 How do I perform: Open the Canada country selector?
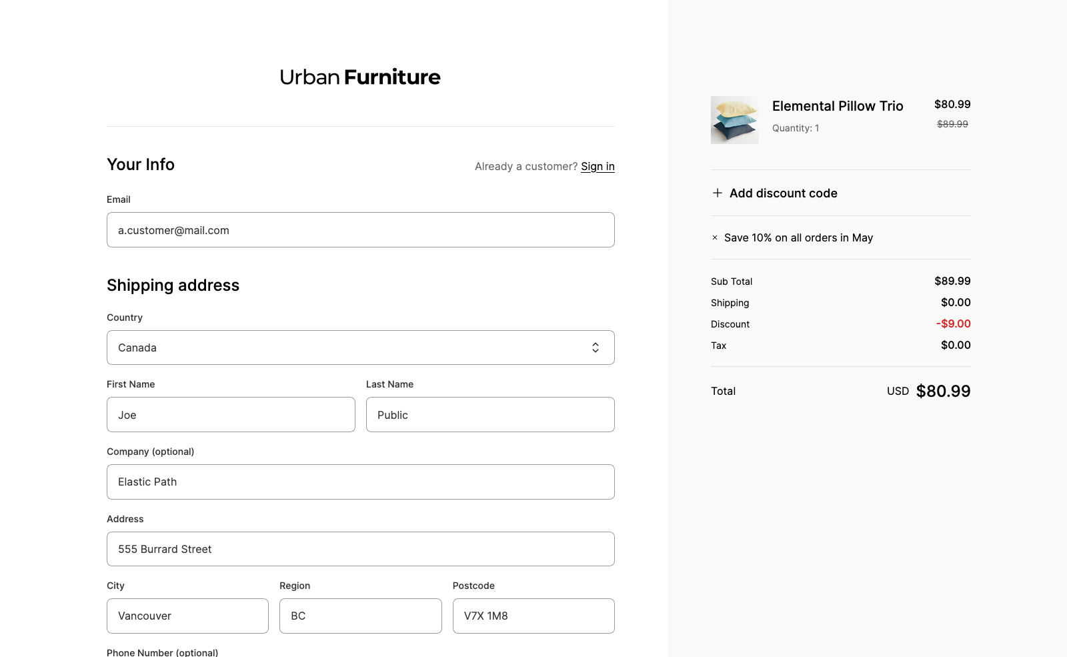coord(360,348)
